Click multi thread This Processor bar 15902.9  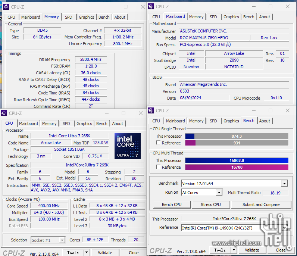point(237,160)
